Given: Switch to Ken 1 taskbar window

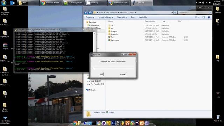Looking at the screenshot, I should [x=28, y=3].
